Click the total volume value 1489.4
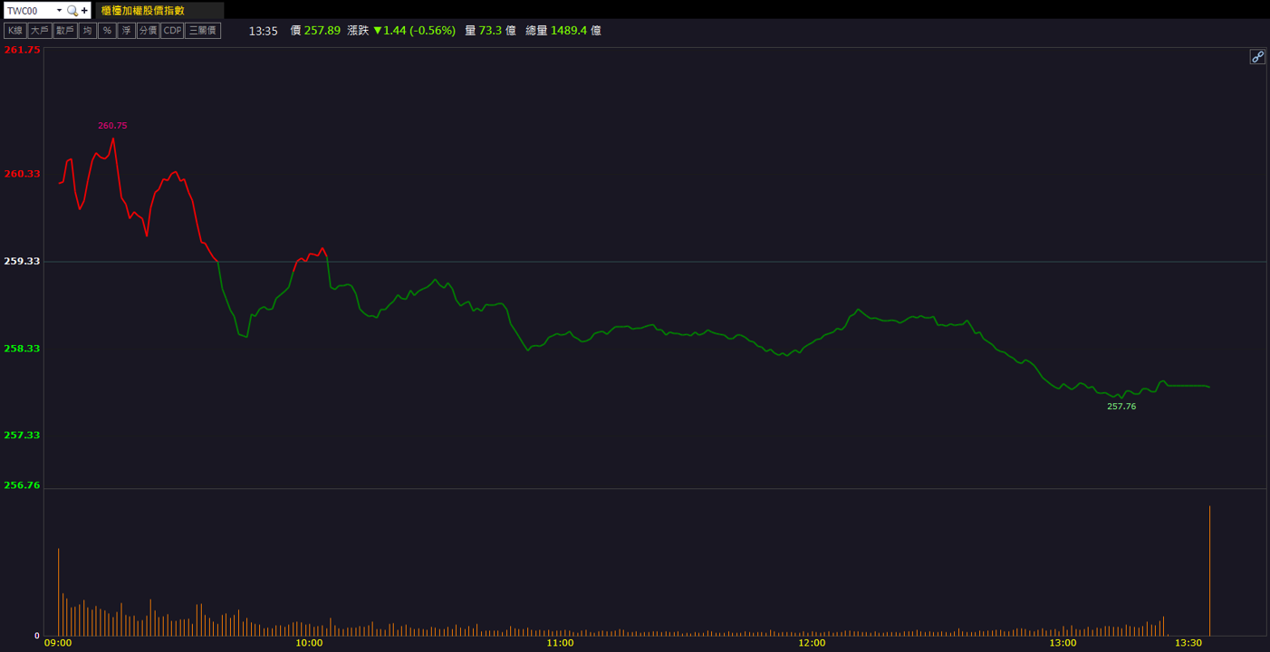This screenshot has height=652, width=1270. (569, 31)
